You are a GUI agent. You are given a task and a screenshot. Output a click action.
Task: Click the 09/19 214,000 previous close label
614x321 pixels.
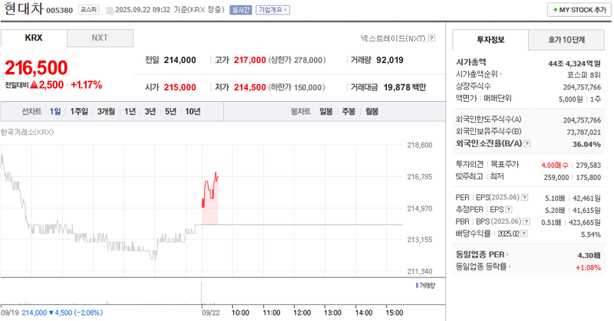pyautogui.click(x=51, y=313)
